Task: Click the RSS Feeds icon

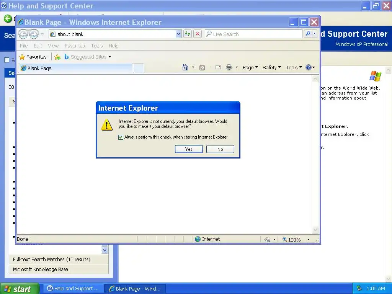Action: tap(202, 67)
